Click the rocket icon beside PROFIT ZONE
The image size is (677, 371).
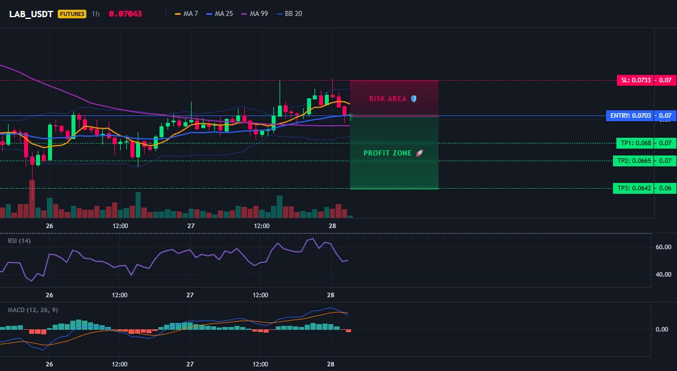coord(419,153)
